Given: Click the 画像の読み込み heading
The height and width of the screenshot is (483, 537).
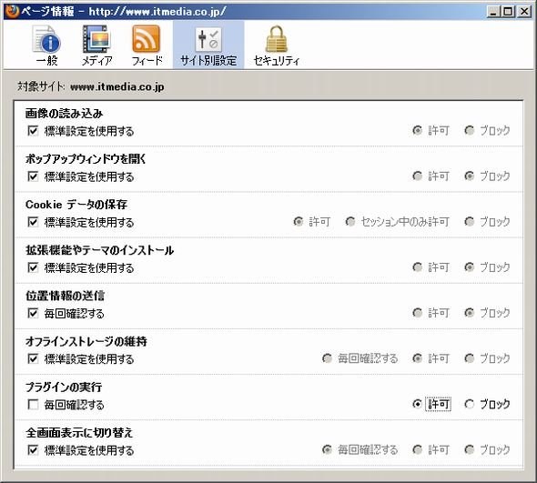Looking at the screenshot, I should [x=64, y=114].
